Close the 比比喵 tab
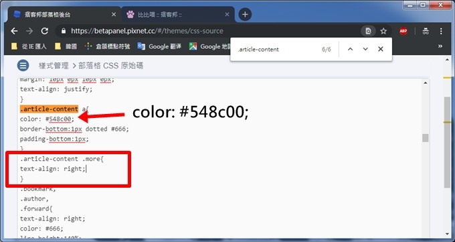This screenshot has width=455, height=242. tap(227, 14)
